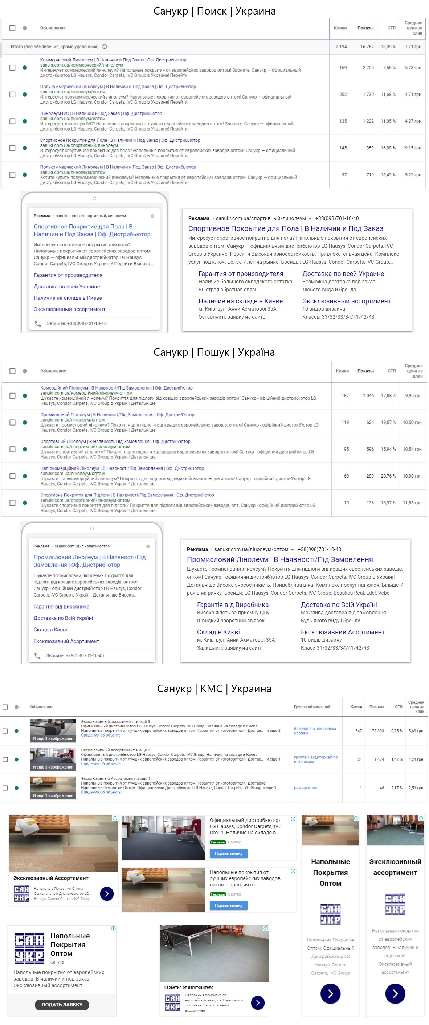Toggle select-all checkbox in Пошук Україна table header

pos(12,371)
